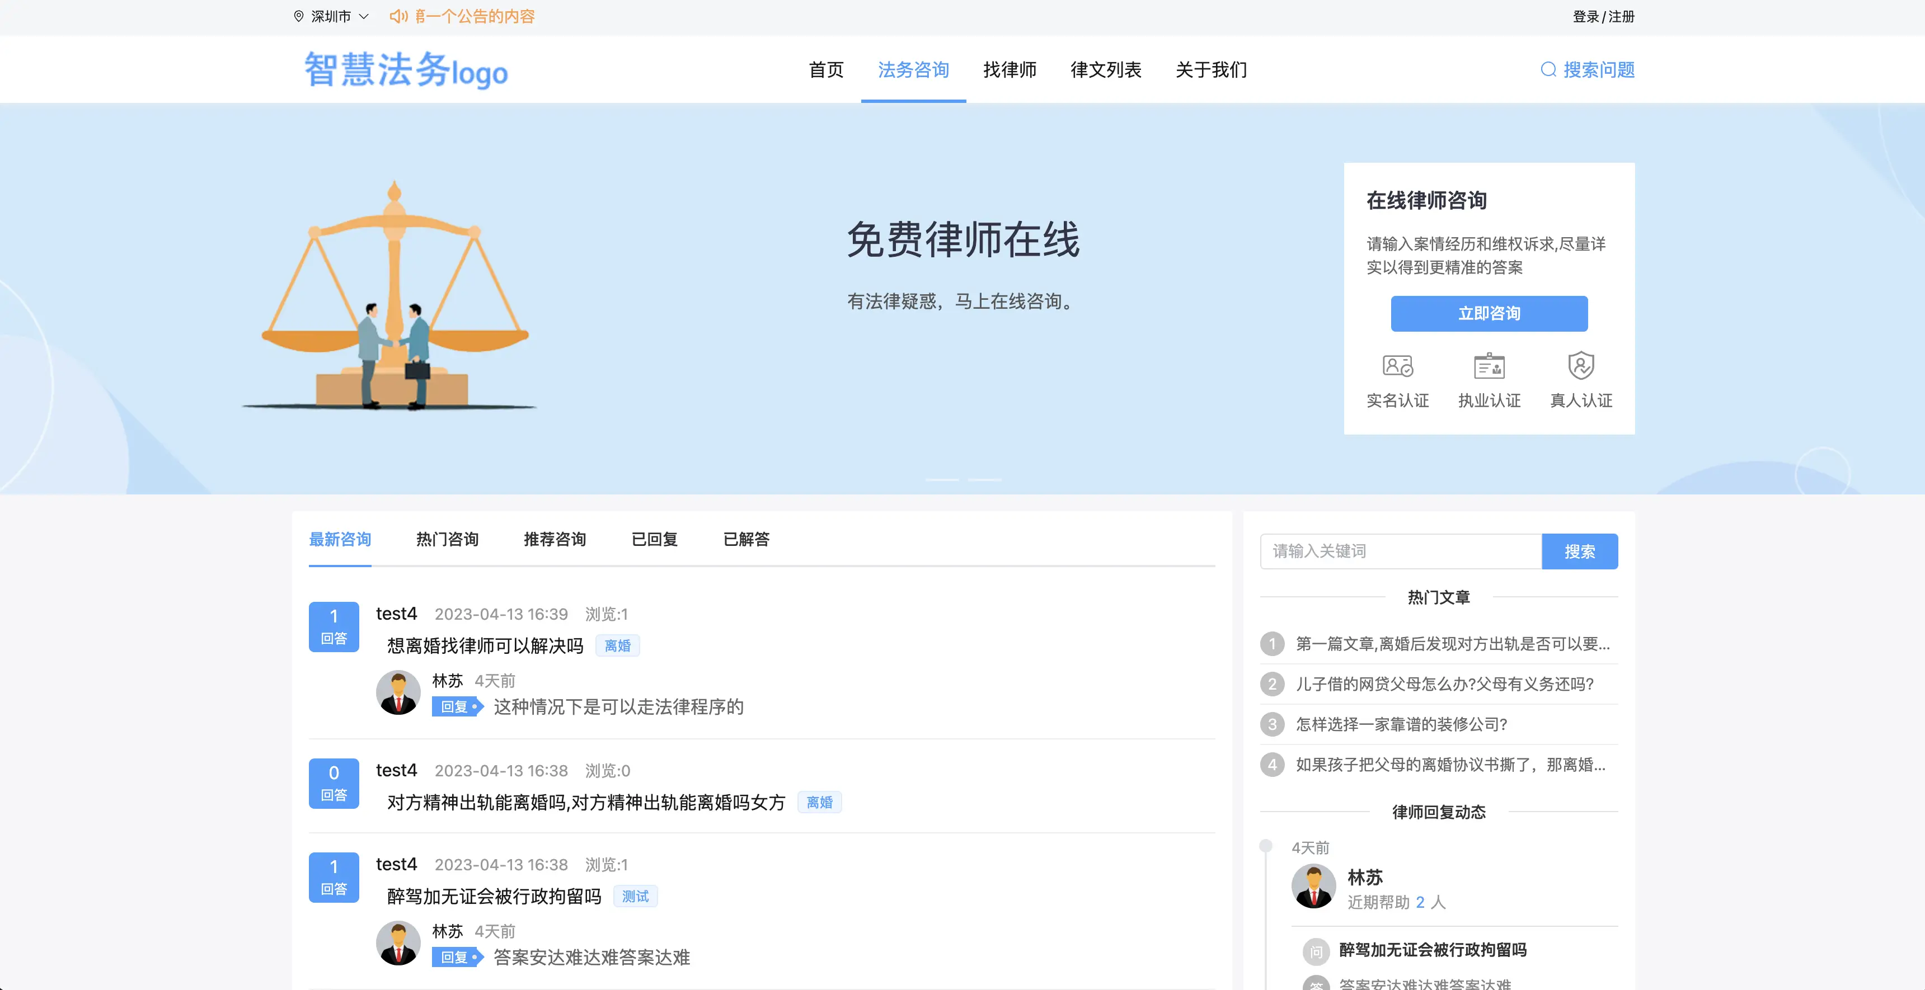Screen dimensions: 1925x990
Task: Click answer count badge for 想离婚找律师可以解决吗
Action: pos(334,626)
